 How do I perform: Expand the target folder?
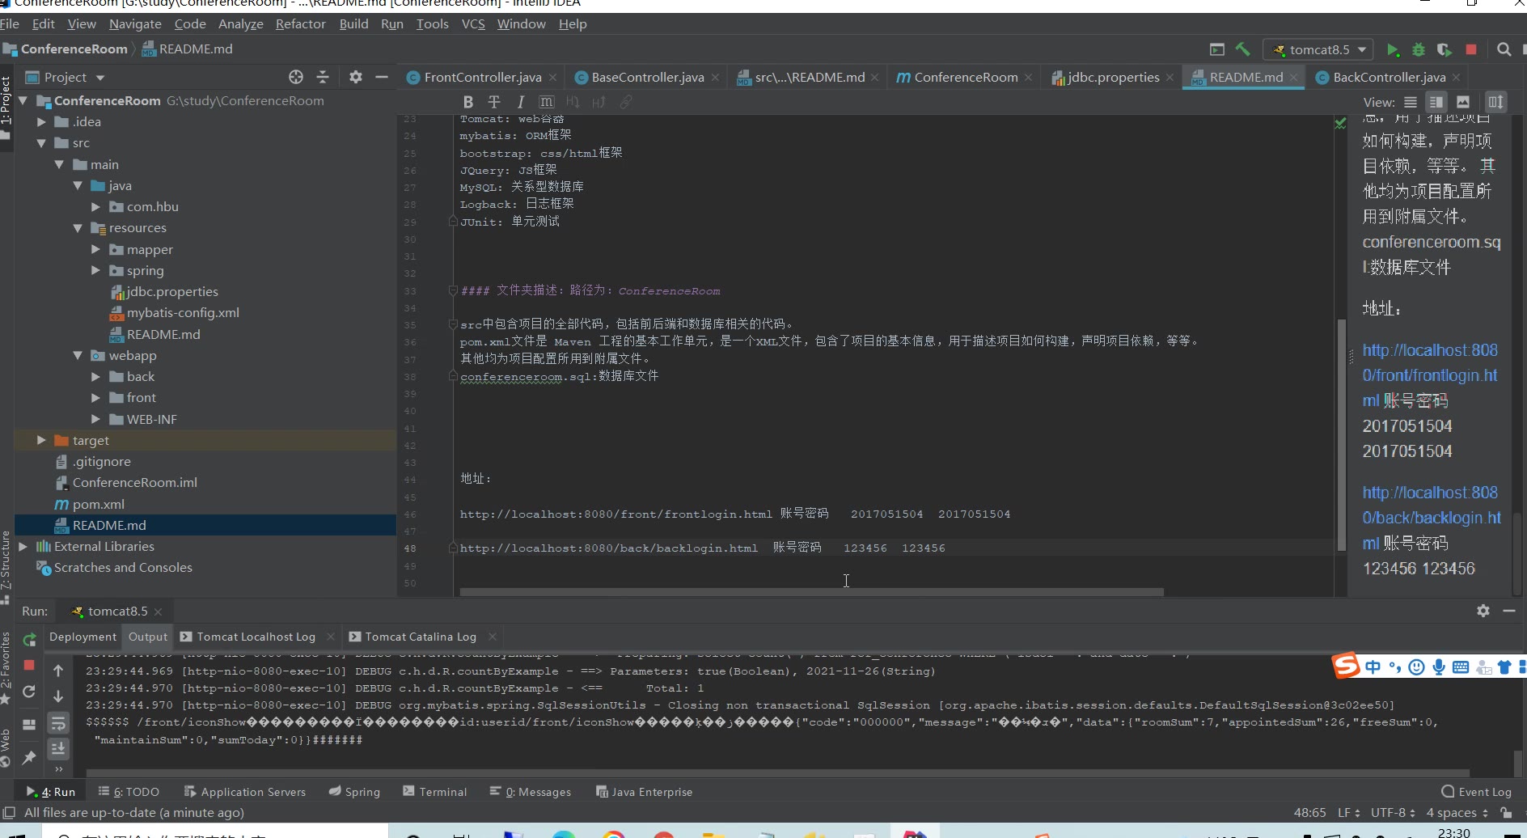click(41, 440)
